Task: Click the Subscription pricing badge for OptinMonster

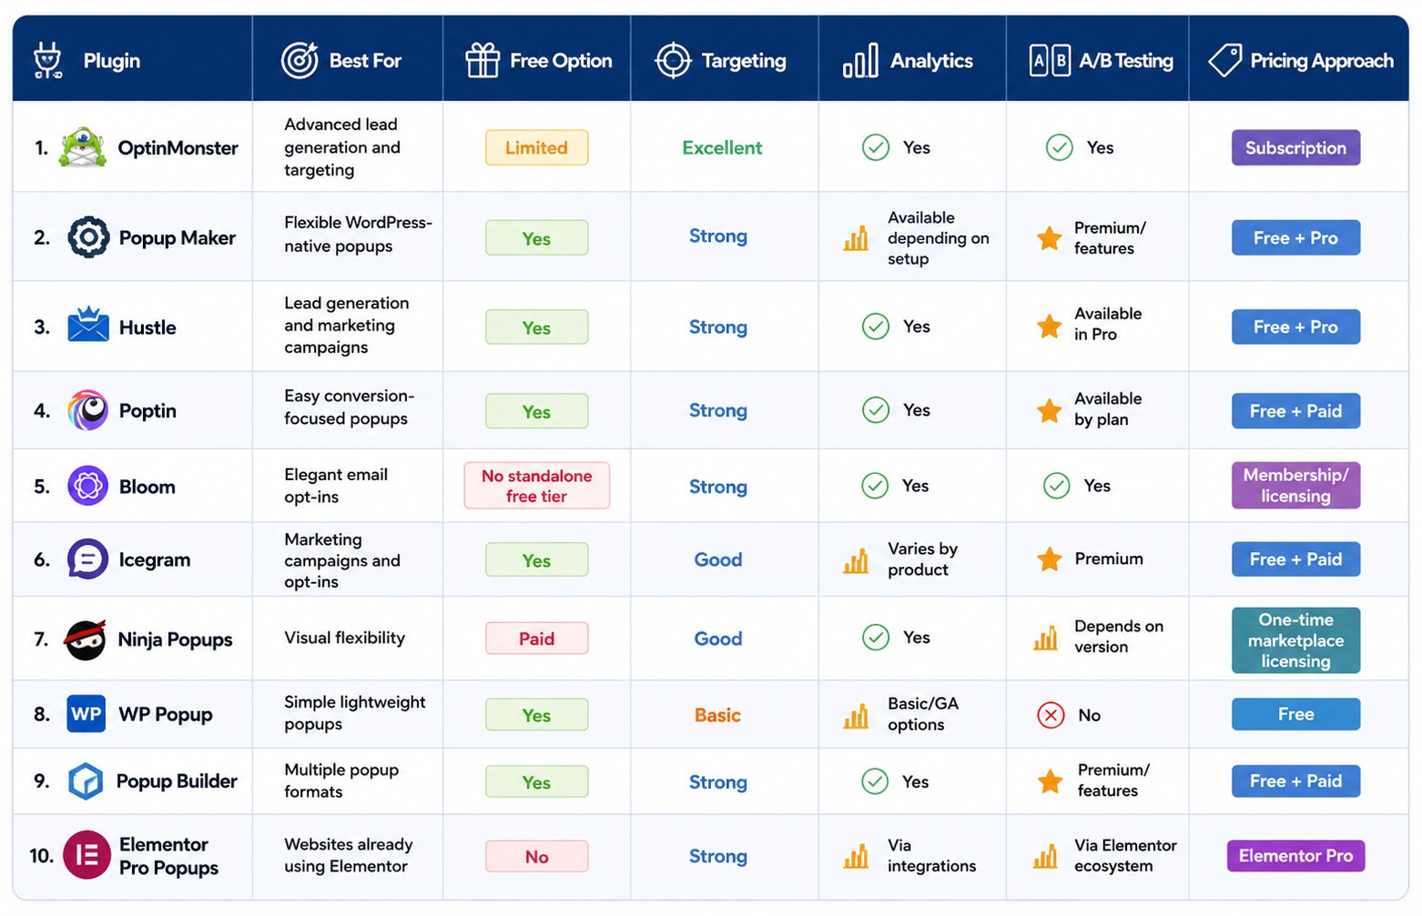Action: tap(1295, 147)
